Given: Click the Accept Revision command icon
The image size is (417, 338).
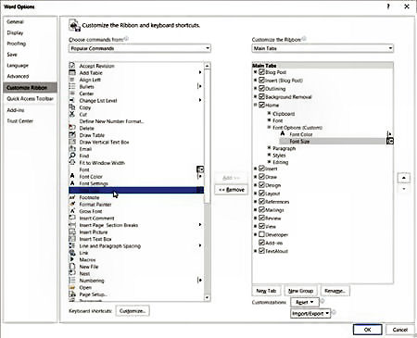Looking at the screenshot, I should tap(72, 66).
